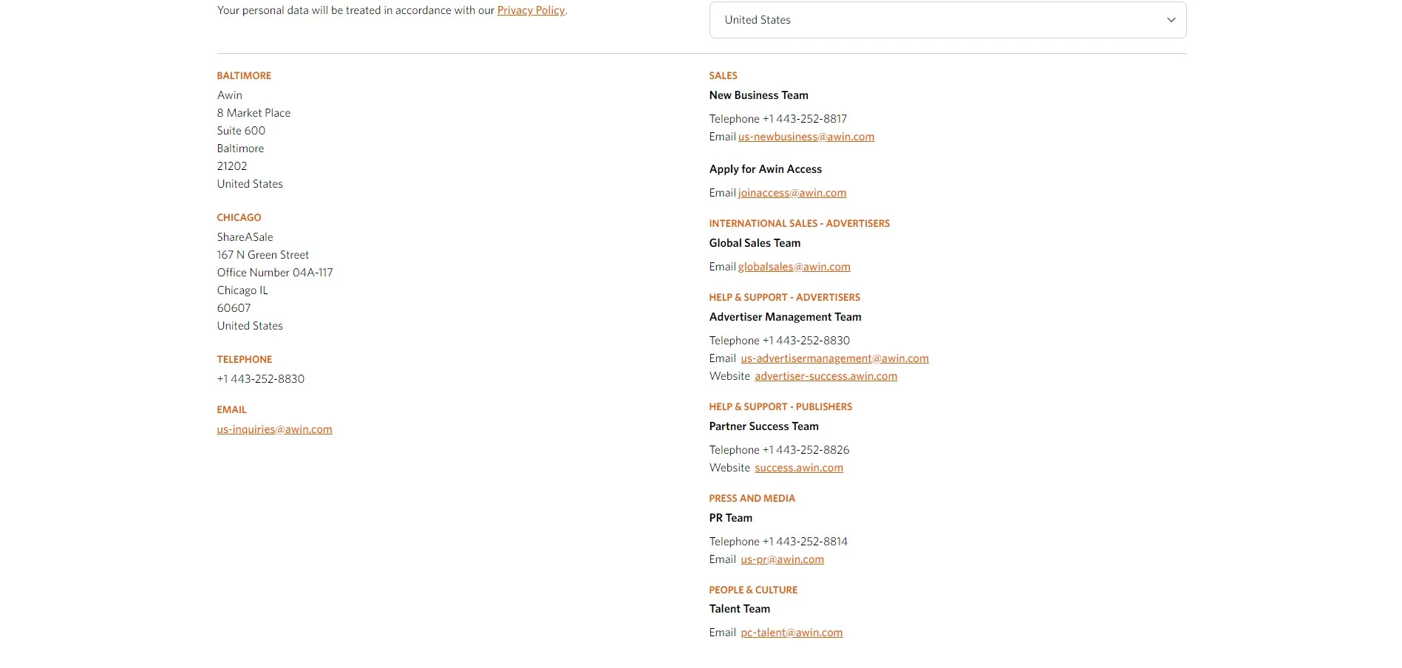1402x668 pixels.
Task: Open the Privacy Policy link
Action: pos(531,10)
